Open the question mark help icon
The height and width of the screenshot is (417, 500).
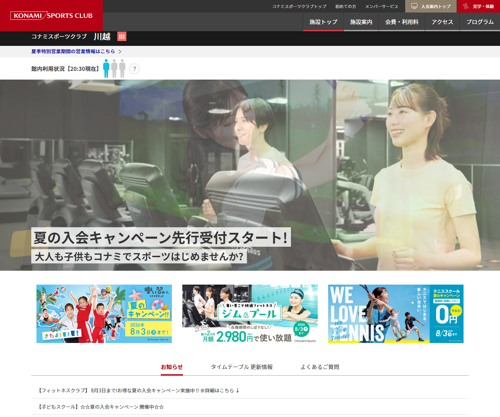click(134, 69)
